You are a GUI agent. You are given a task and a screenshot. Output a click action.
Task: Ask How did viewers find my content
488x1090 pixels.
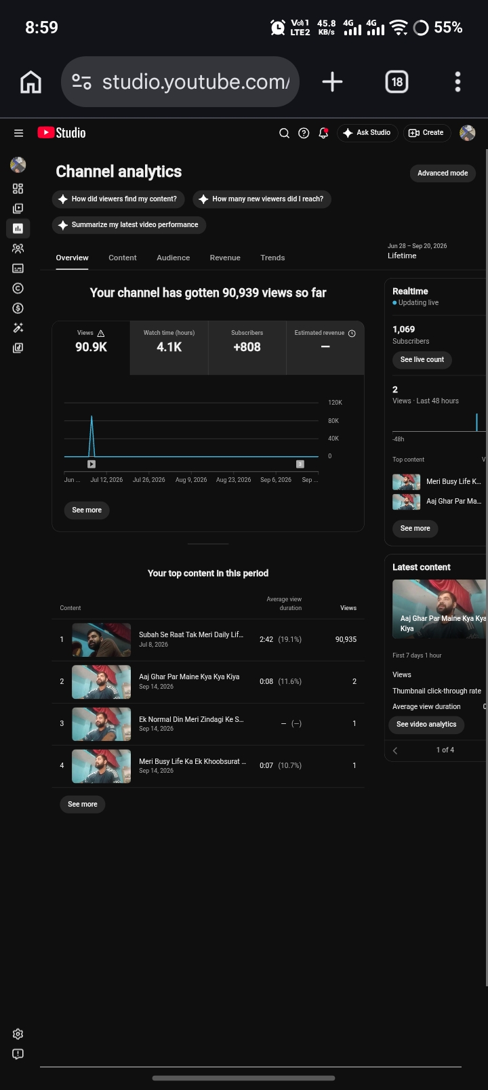119,199
